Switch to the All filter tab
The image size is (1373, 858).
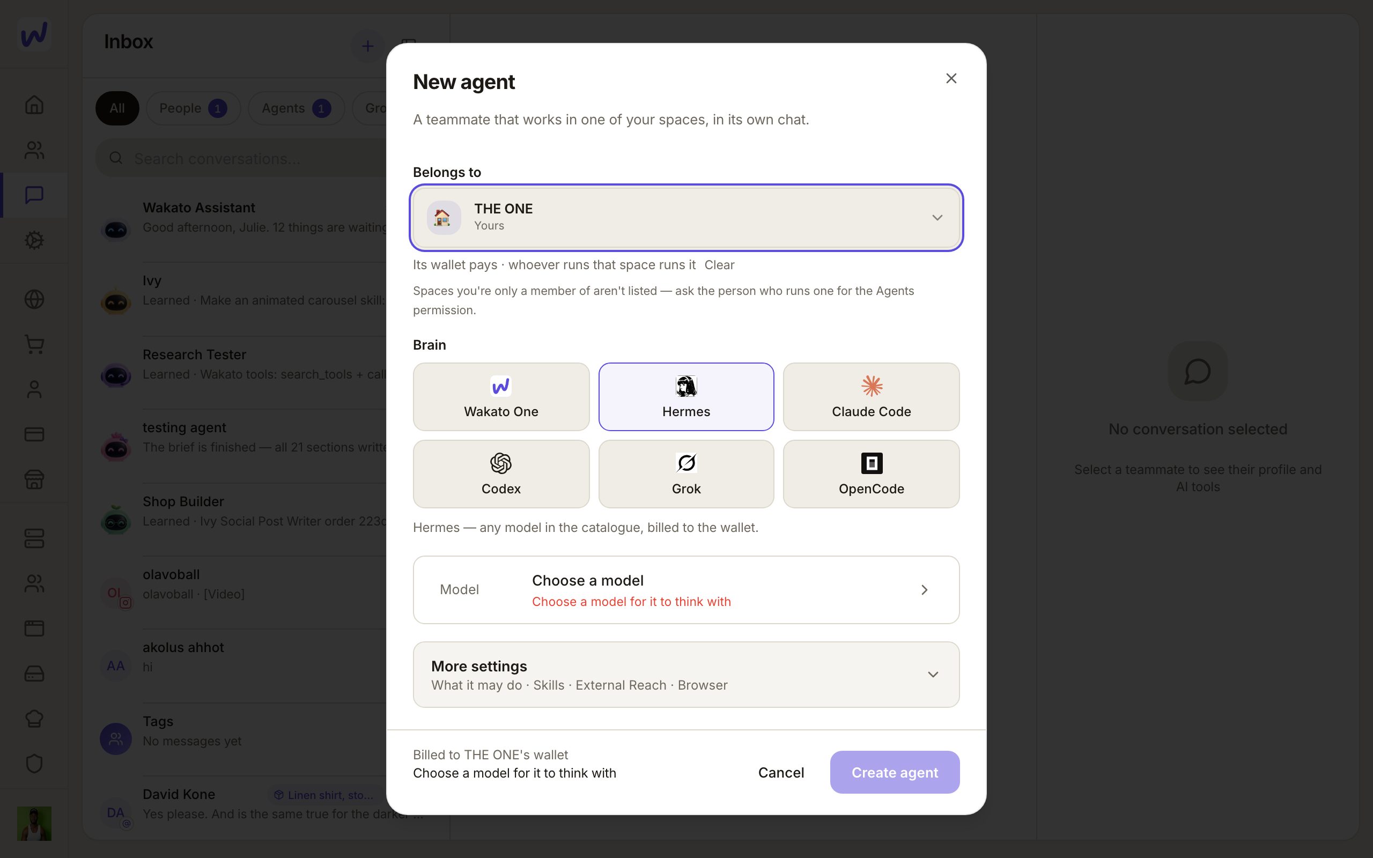[117, 108]
